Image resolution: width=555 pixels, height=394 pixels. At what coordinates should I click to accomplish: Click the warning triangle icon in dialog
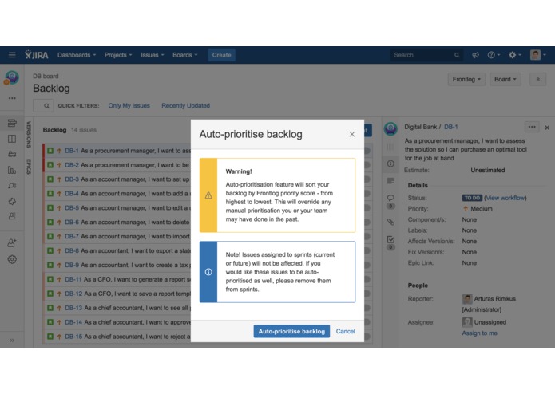(x=208, y=195)
